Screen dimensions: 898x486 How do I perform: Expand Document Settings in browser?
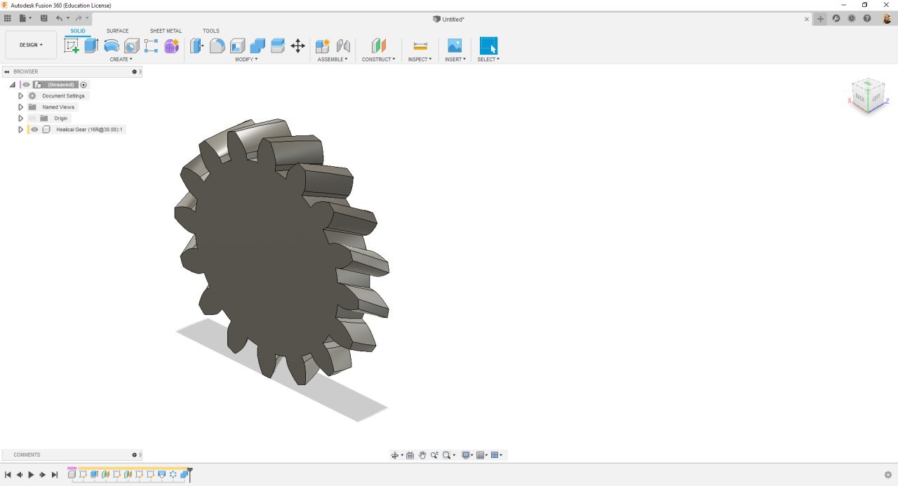point(20,96)
